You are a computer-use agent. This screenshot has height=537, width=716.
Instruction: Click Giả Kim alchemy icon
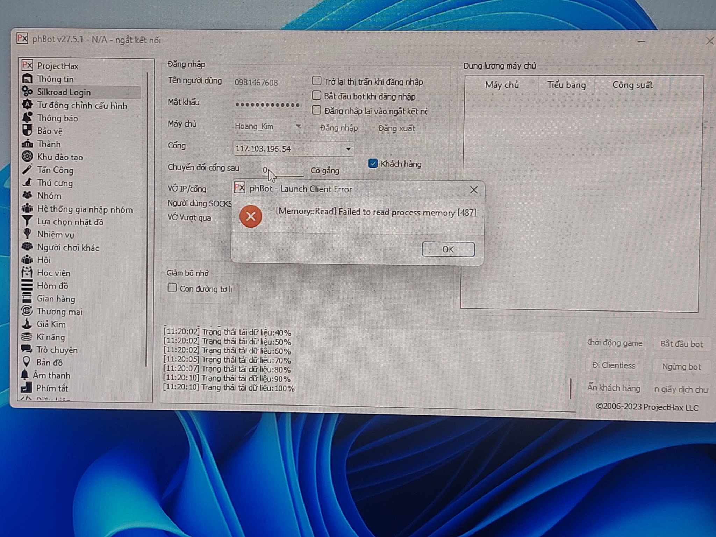(x=27, y=324)
